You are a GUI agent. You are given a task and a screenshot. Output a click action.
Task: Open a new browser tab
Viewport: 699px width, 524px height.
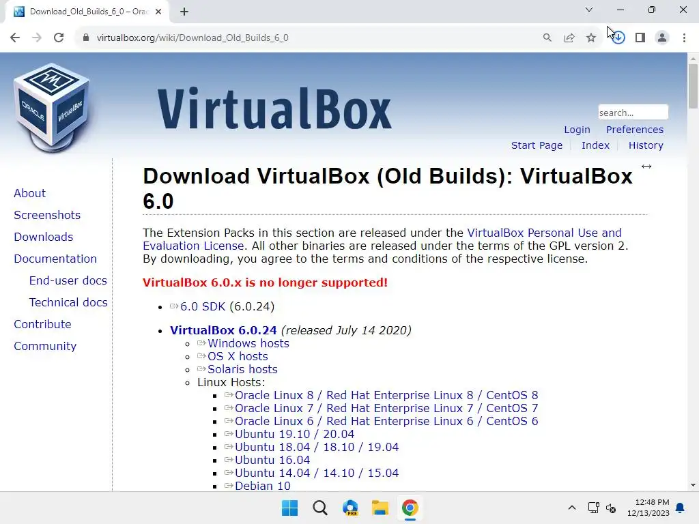click(x=184, y=12)
